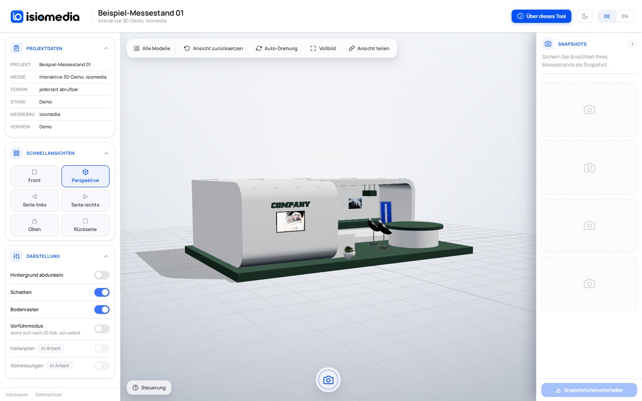642x401 pixels.
Task: Toggle dark mode with the moon icon
Action: click(x=585, y=16)
